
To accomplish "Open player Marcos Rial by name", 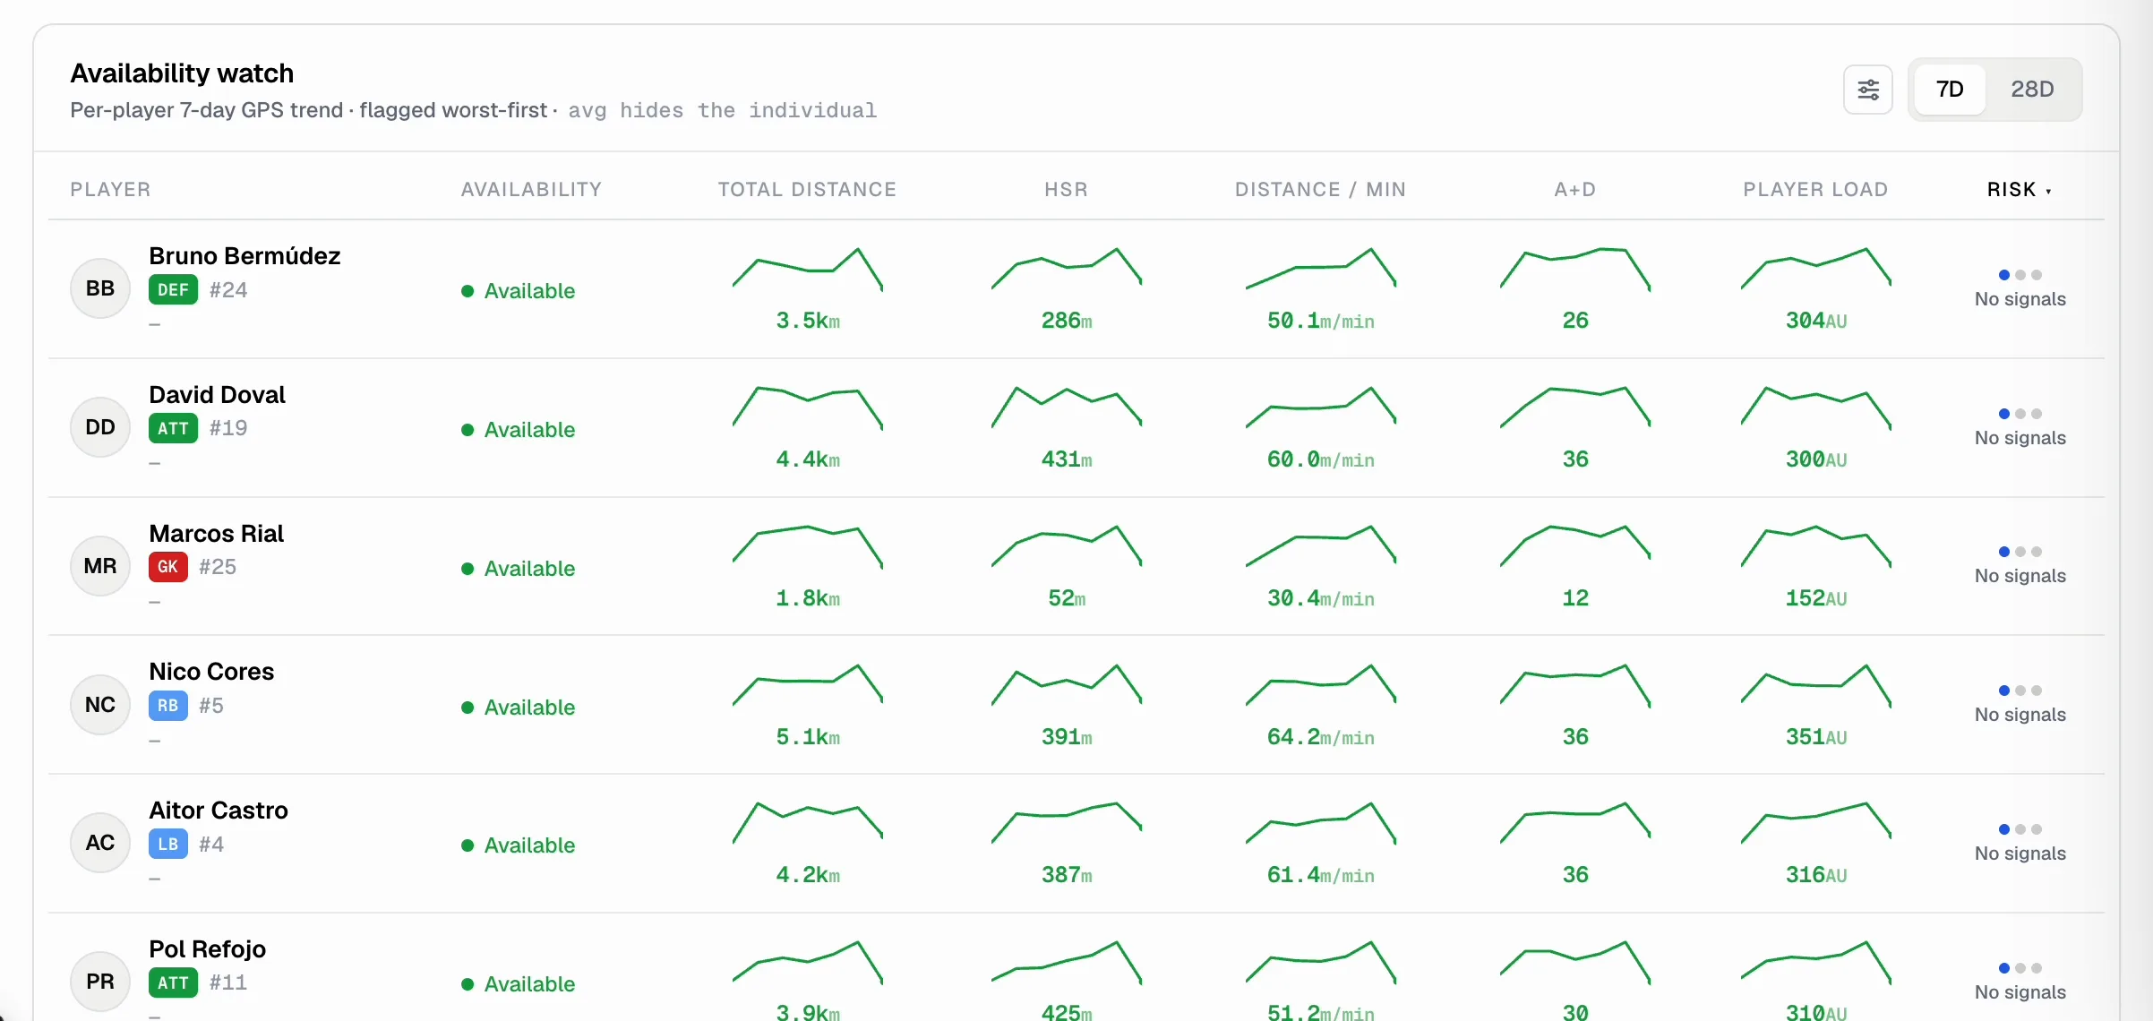I will pyautogui.click(x=216, y=534).
